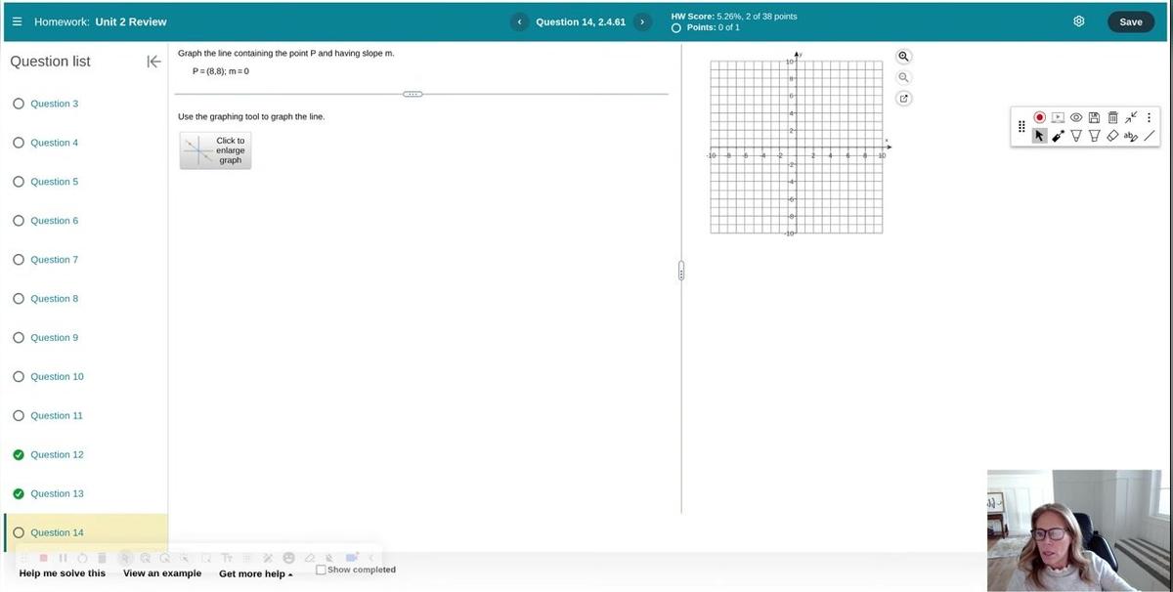Click the floppy disk save icon
The height and width of the screenshot is (592, 1173).
[x=1095, y=117]
